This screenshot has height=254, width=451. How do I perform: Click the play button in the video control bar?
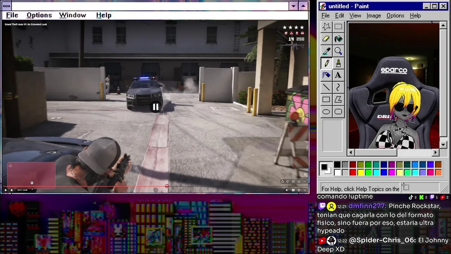[6, 190]
